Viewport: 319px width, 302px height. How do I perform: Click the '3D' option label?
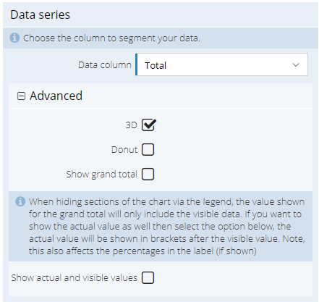click(x=132, y=125)
